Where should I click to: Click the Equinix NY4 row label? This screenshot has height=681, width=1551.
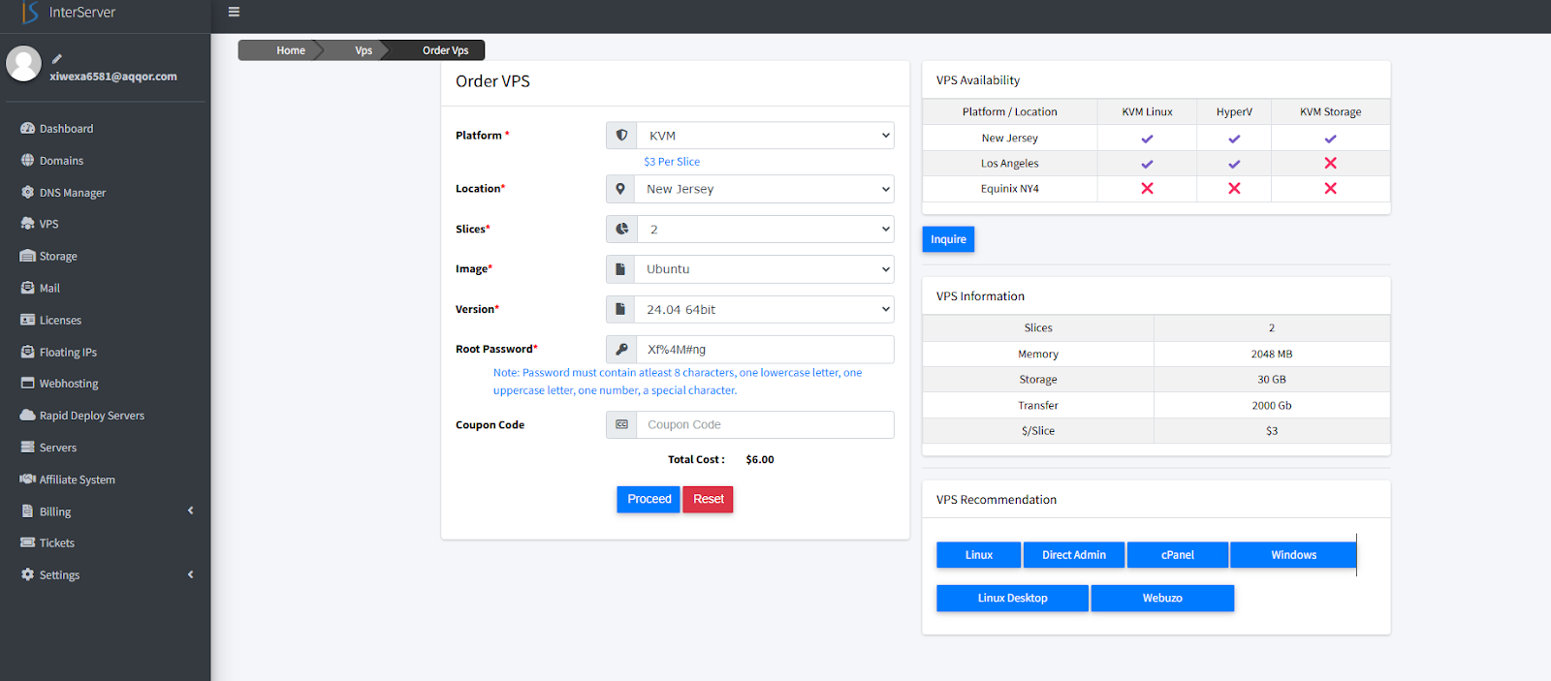click(1009, 189)
